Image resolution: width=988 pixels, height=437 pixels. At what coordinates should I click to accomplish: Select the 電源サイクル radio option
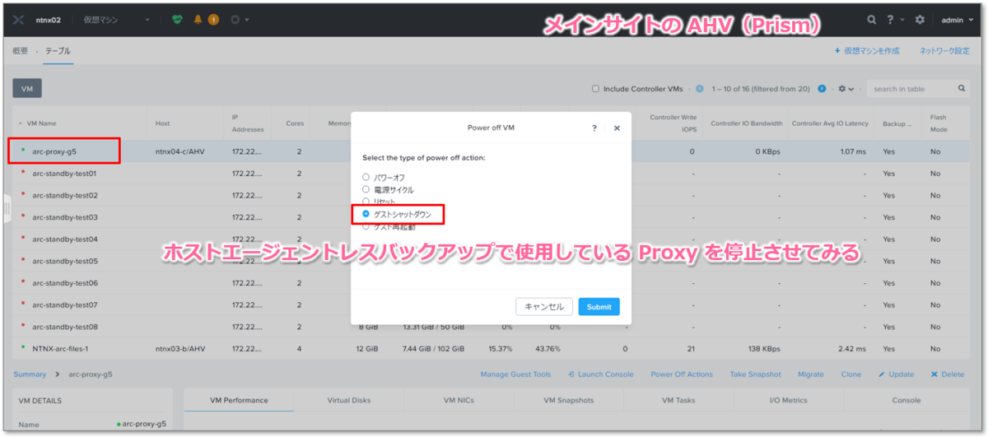coord(366,189)
